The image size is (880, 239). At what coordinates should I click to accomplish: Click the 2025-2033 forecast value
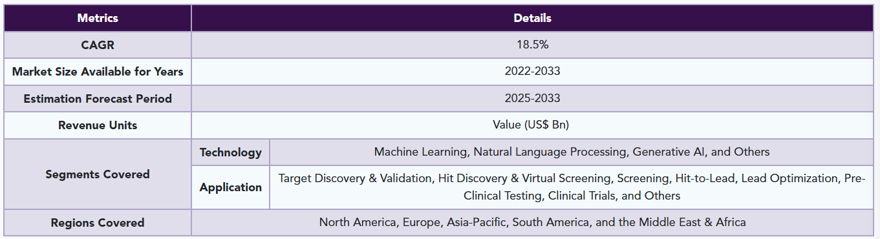pos(533,99)
